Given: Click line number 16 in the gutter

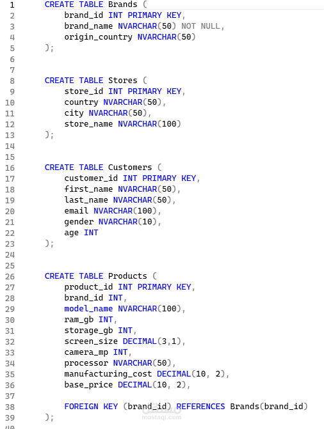Looking at the screenshot, I should tap(10, 168).
